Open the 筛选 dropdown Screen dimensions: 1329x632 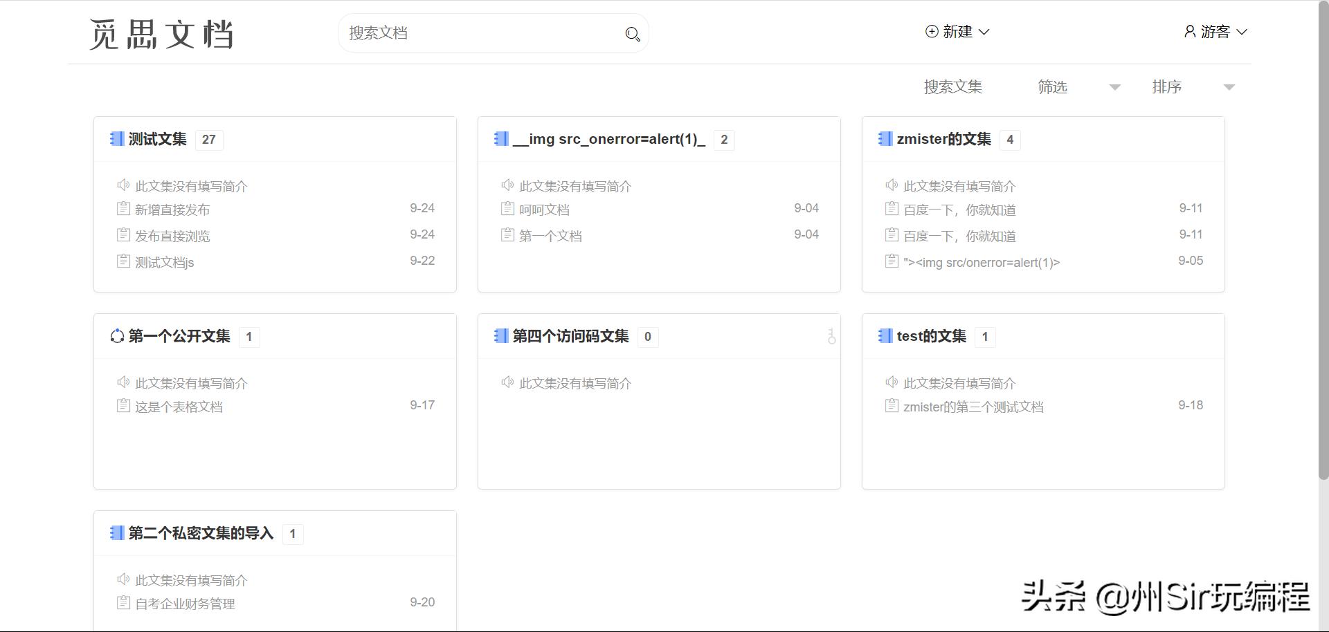pyautogui.click(x=1069, y=86)
